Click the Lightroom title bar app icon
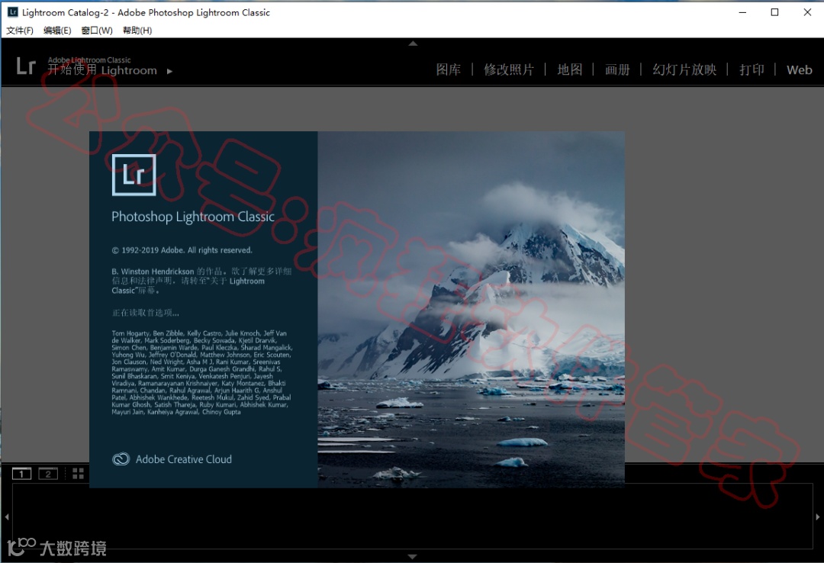The height and width of the screenshot is (563, 824). tap(13, 11)
